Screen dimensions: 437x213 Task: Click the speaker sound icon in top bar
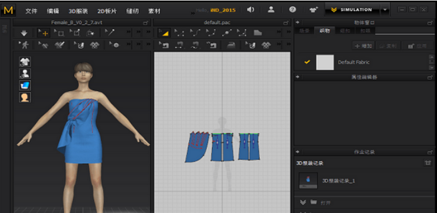click(x=250, y=10)
